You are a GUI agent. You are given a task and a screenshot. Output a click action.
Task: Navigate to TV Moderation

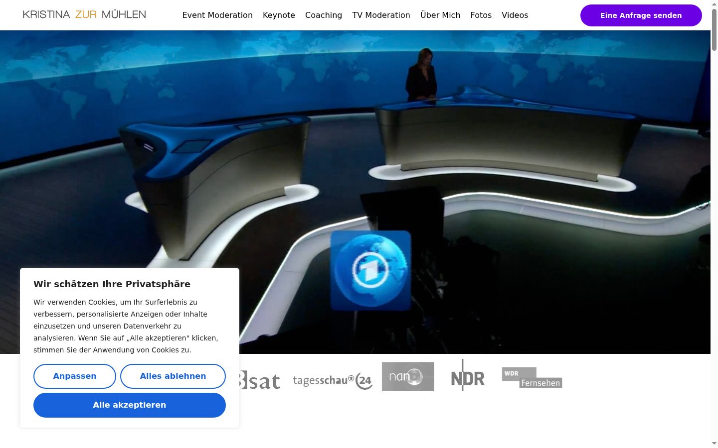(x=381, y=15)
